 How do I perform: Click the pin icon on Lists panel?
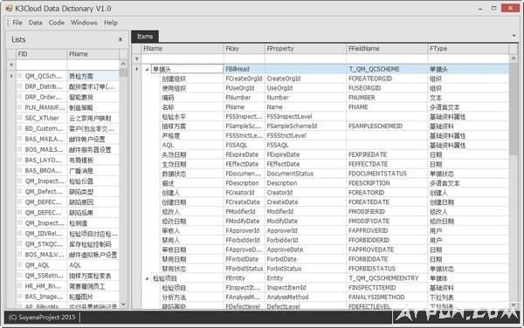pos(121,39)
